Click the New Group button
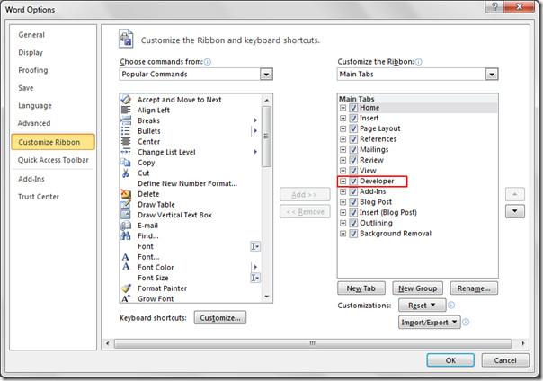Viewport: 543px width, 381px height. pyautogui.click(x=417, y=288)
